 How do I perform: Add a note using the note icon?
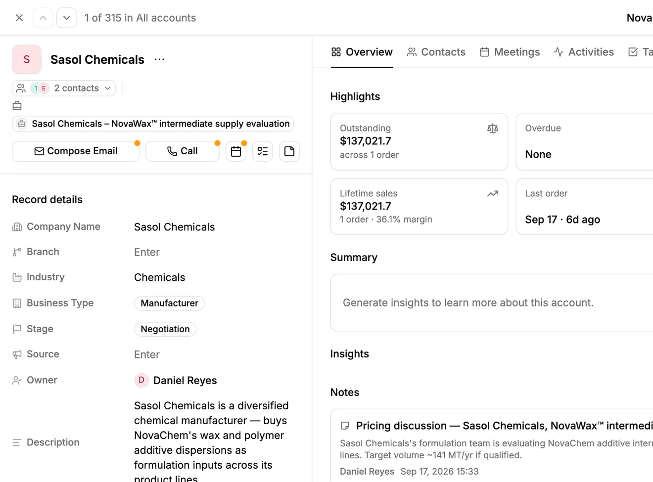(x=289, y=151)
